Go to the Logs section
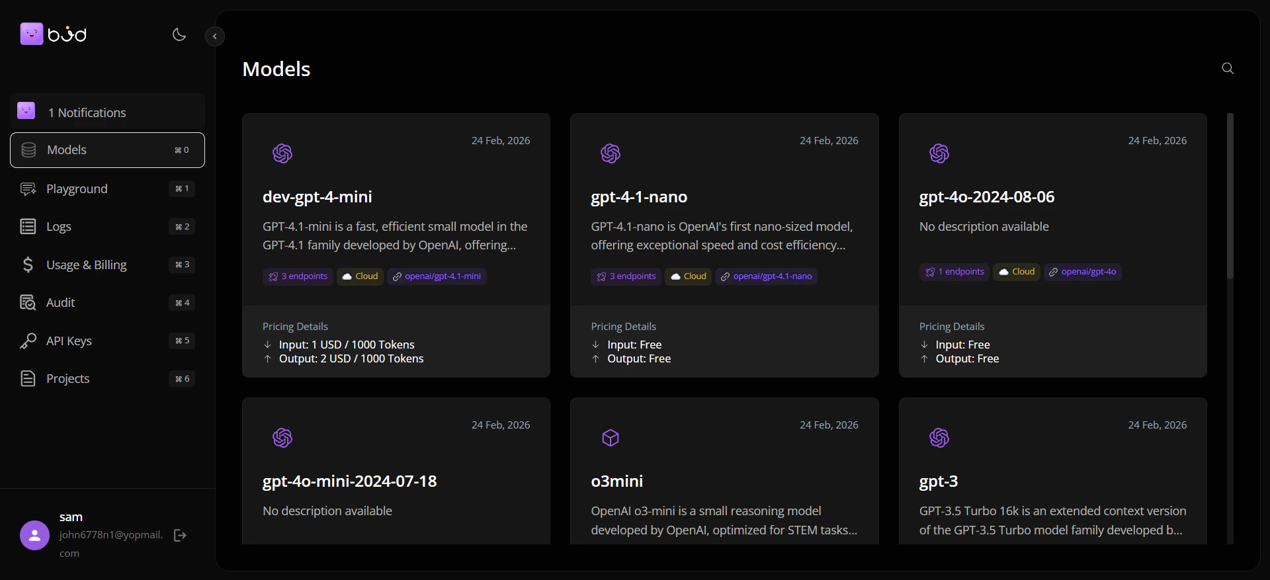 [x=107, y=227]
